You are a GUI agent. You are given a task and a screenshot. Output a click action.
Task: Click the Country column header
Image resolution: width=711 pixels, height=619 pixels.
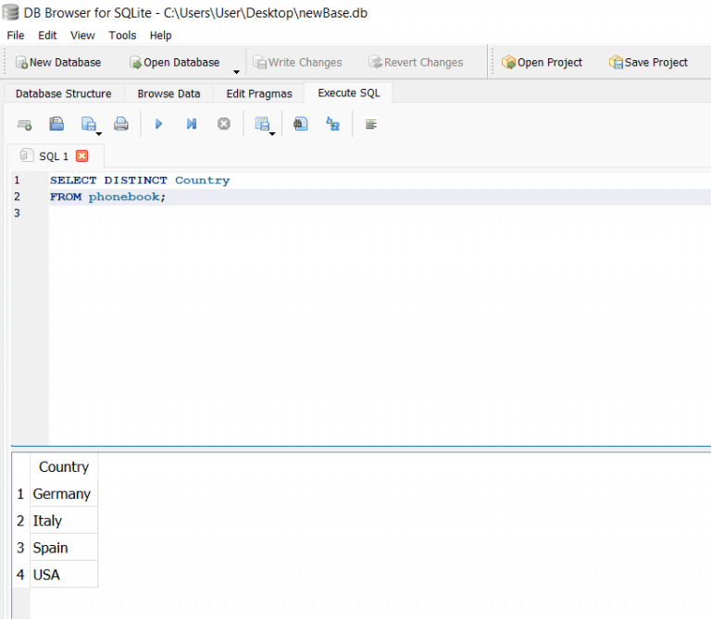pos(63,467)
